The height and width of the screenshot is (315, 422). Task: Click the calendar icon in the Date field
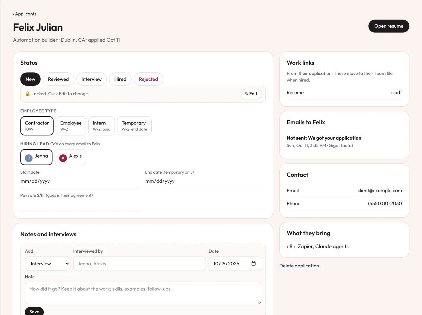point(254,263)
